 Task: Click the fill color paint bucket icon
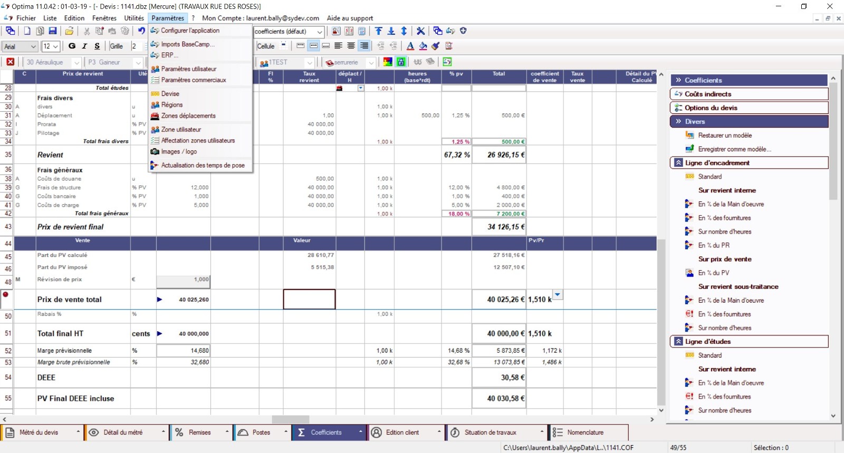(x=423, y=46)
